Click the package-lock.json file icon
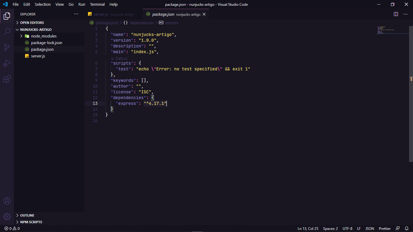This screenshot has width=413, height=232. [x=27, y=43]
